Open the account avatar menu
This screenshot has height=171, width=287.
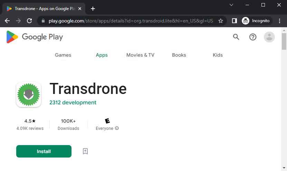[x=269, y=37]
